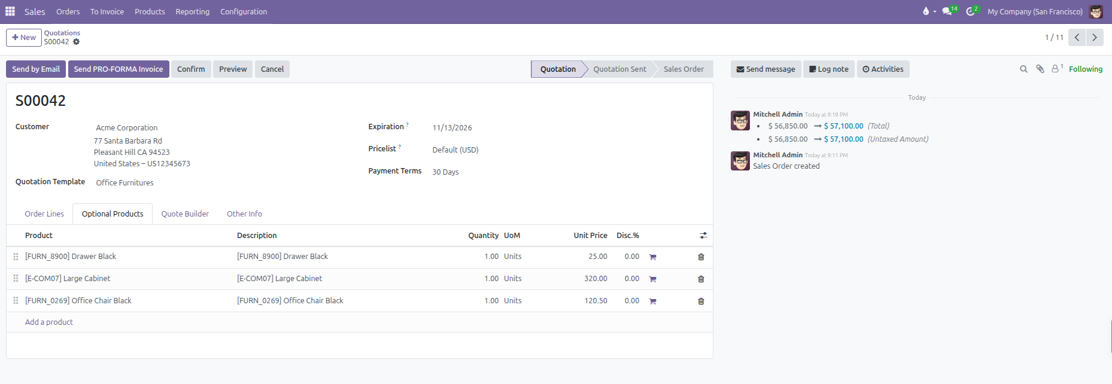Grab the Large Cabinet row drag handle
1112x384 pixels.
click(x=16, y=279)
